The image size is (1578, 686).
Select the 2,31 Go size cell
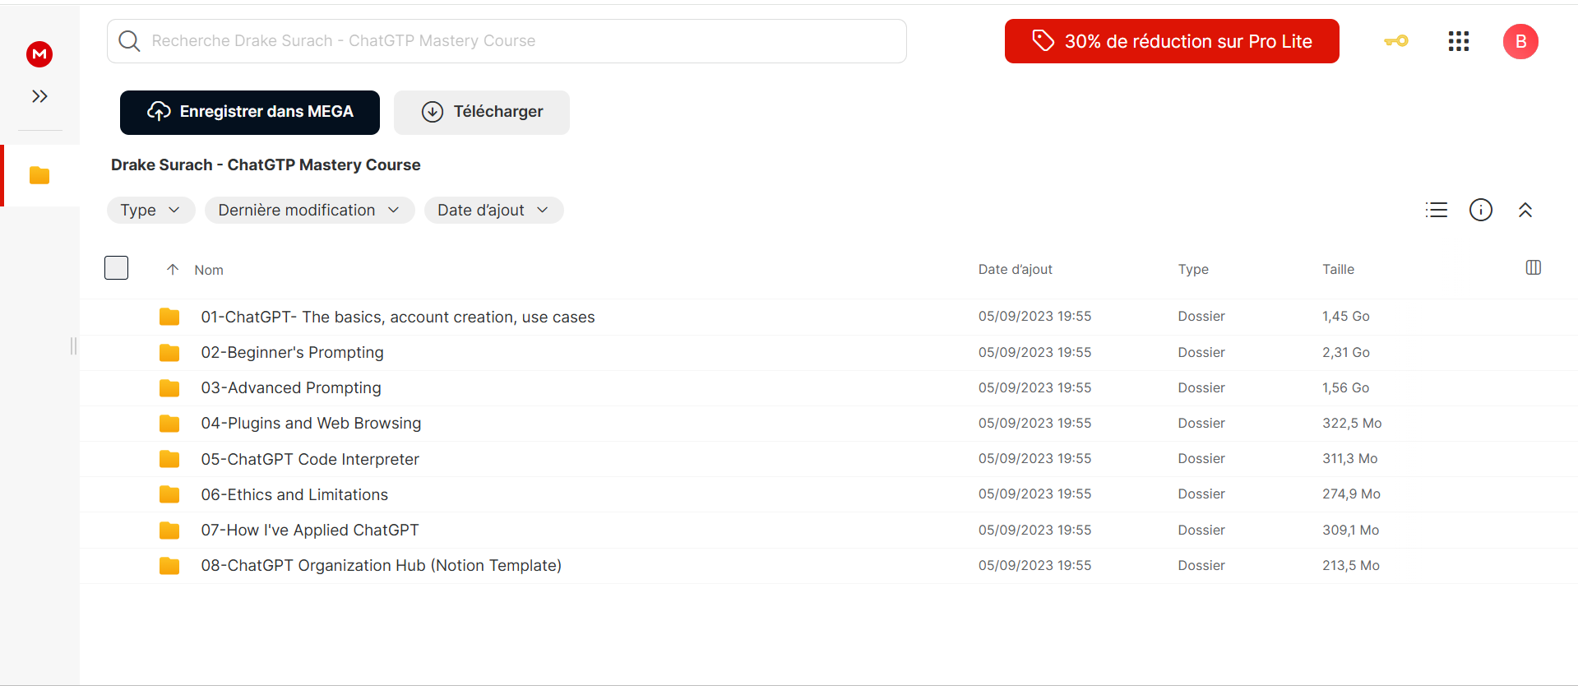(1346, 352)
